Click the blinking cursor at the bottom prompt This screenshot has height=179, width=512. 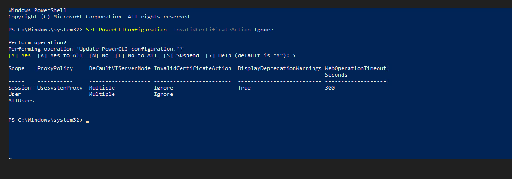click(x=88, y=122)
